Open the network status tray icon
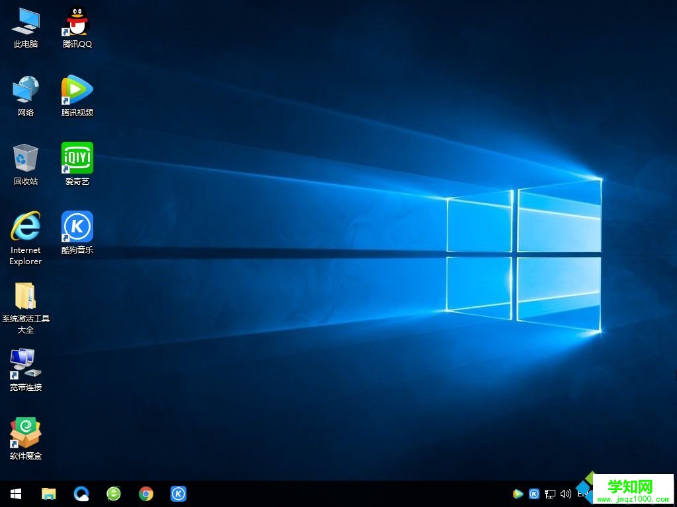Screen dimensions: 677x507 549,493
